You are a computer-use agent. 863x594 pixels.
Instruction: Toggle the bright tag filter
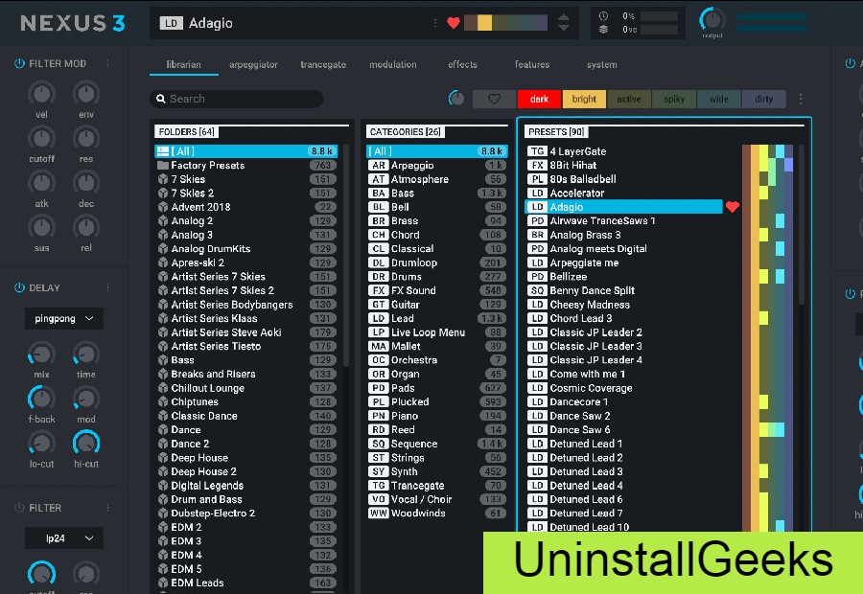(584, 99)
